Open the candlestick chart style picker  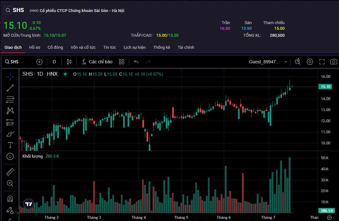[x=69, y=62]
